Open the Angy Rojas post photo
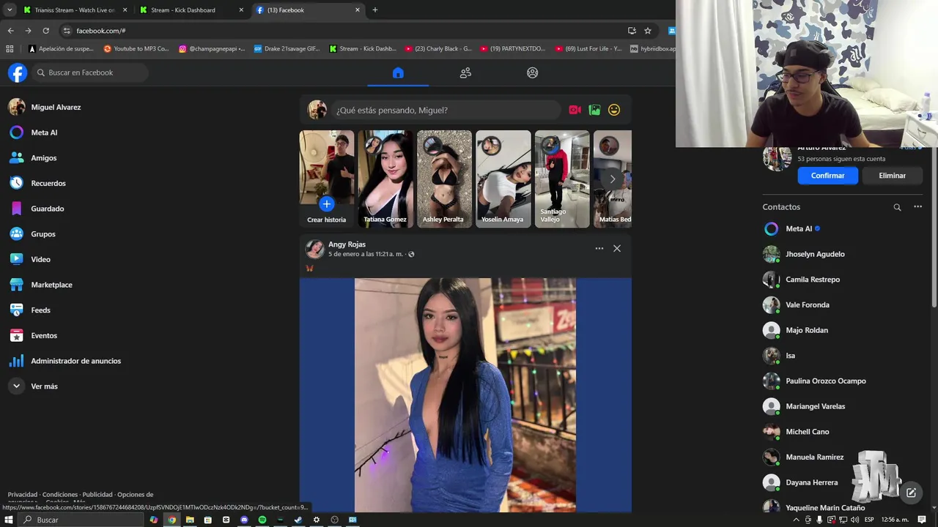The width and height of the screenshot is (938, 527). pos(465,395)
